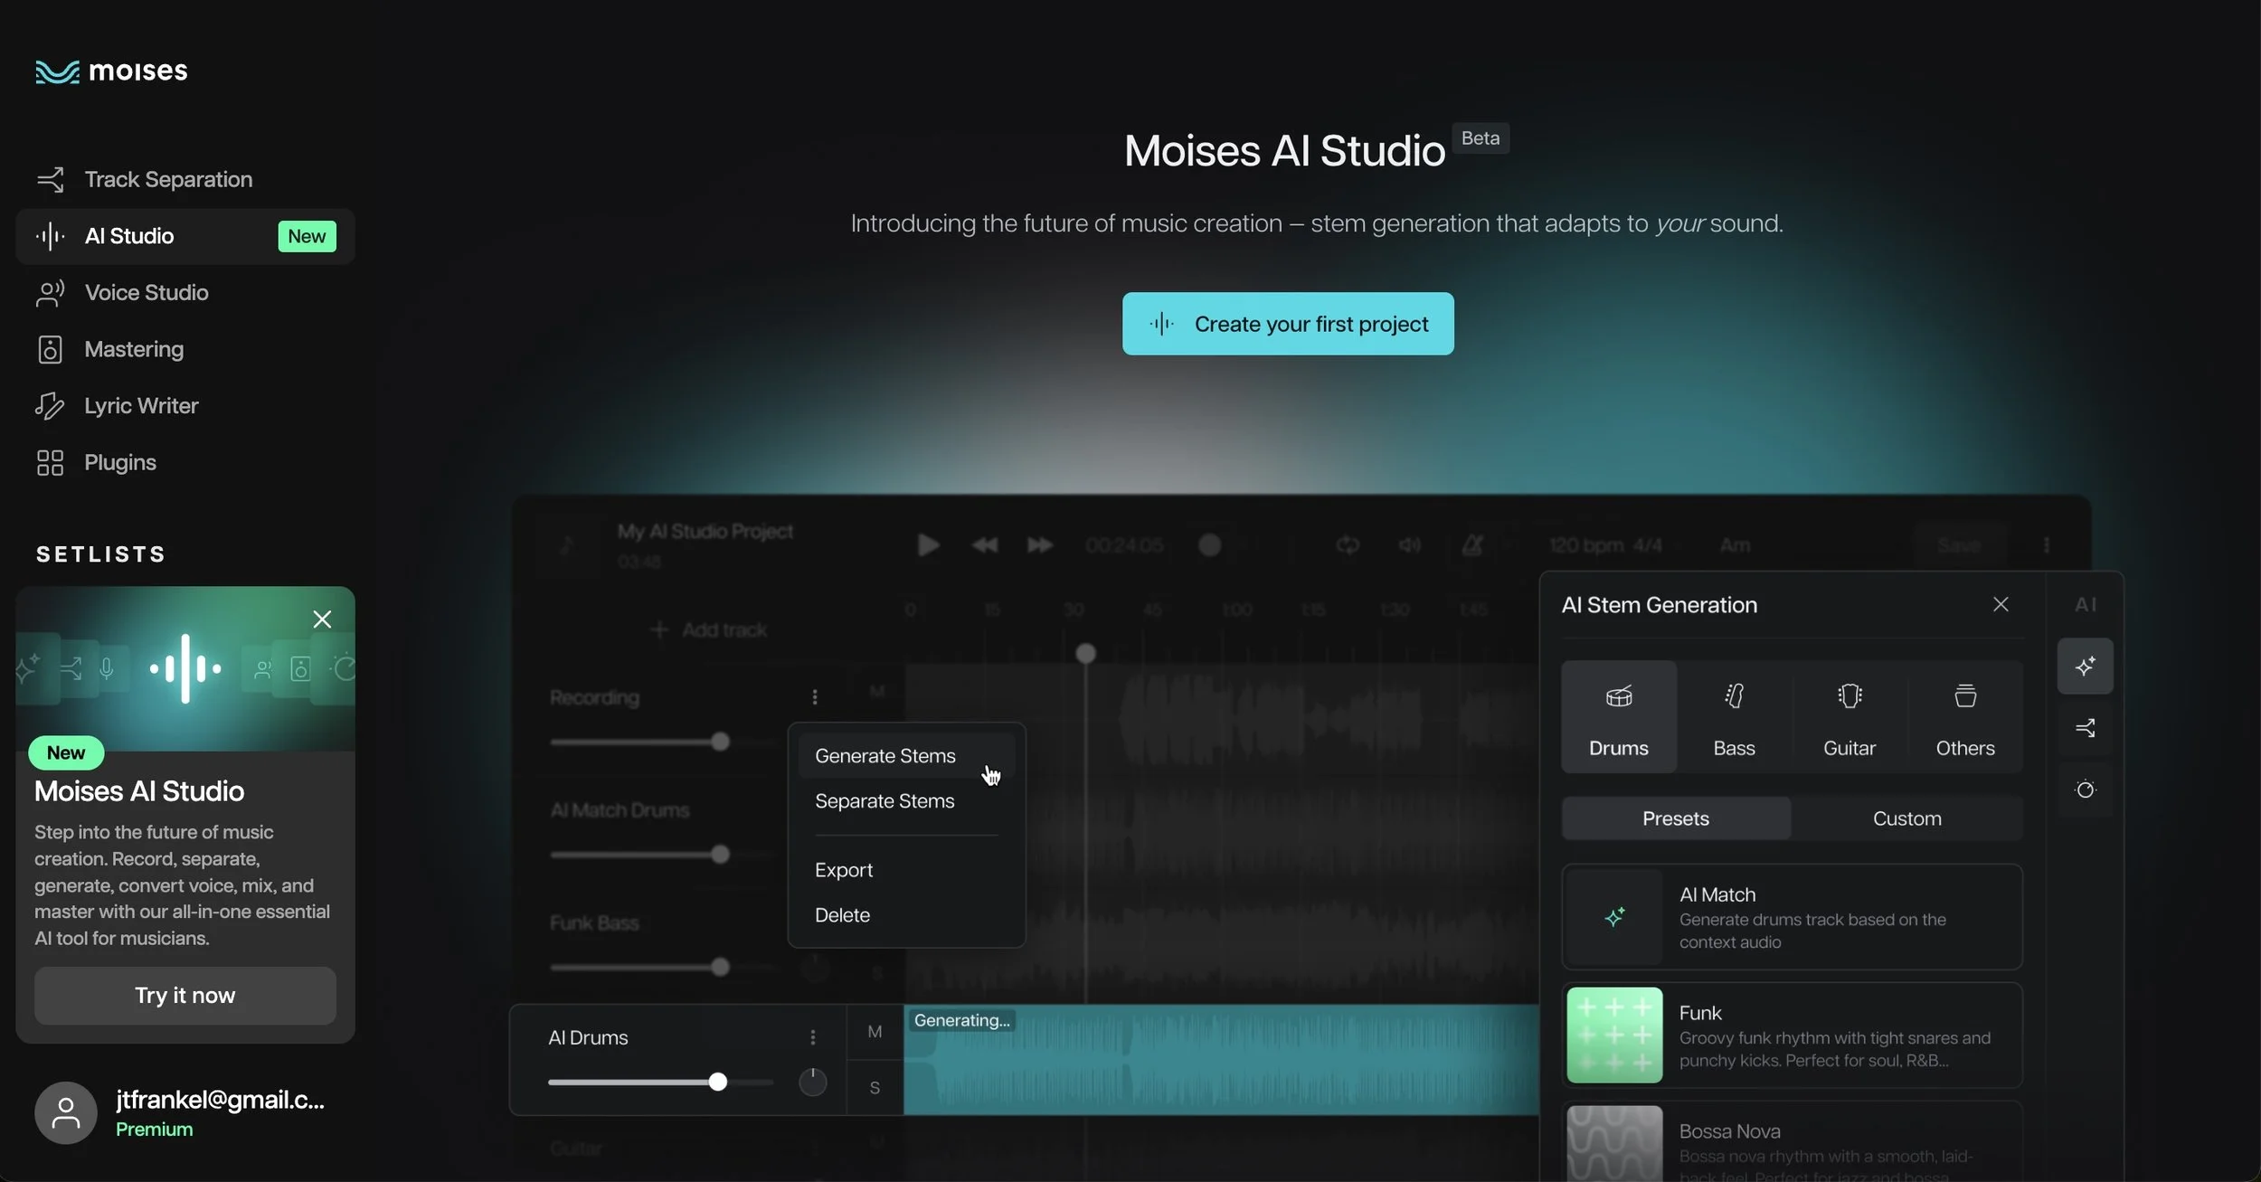The height and width of the screenshot is (1182, 2261).
Task: Click Add track
Action: click(708, 629)
